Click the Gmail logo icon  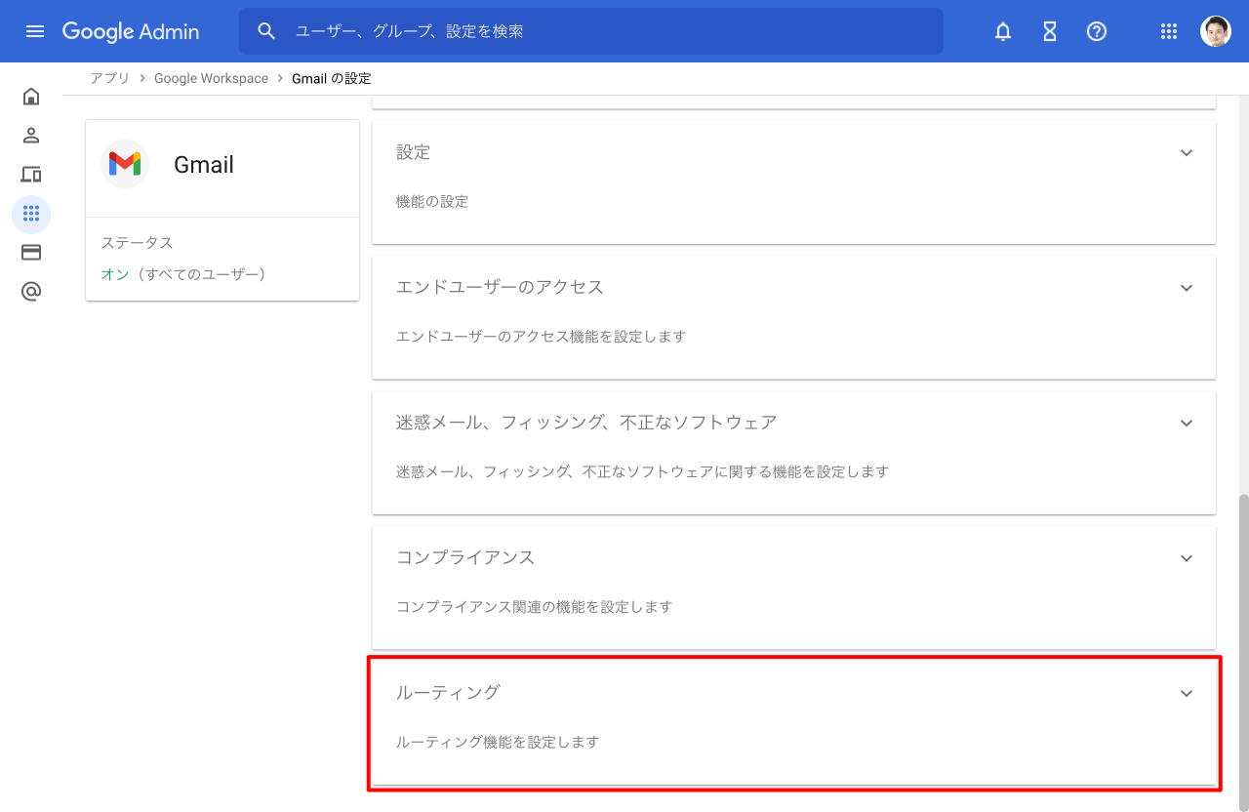coord(125,164)
